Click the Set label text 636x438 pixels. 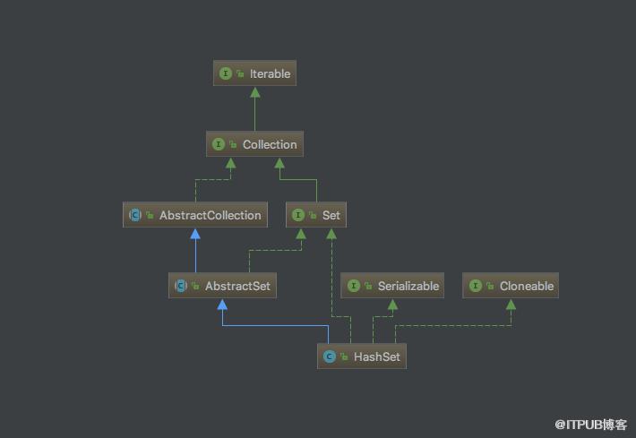coord(331,215)
